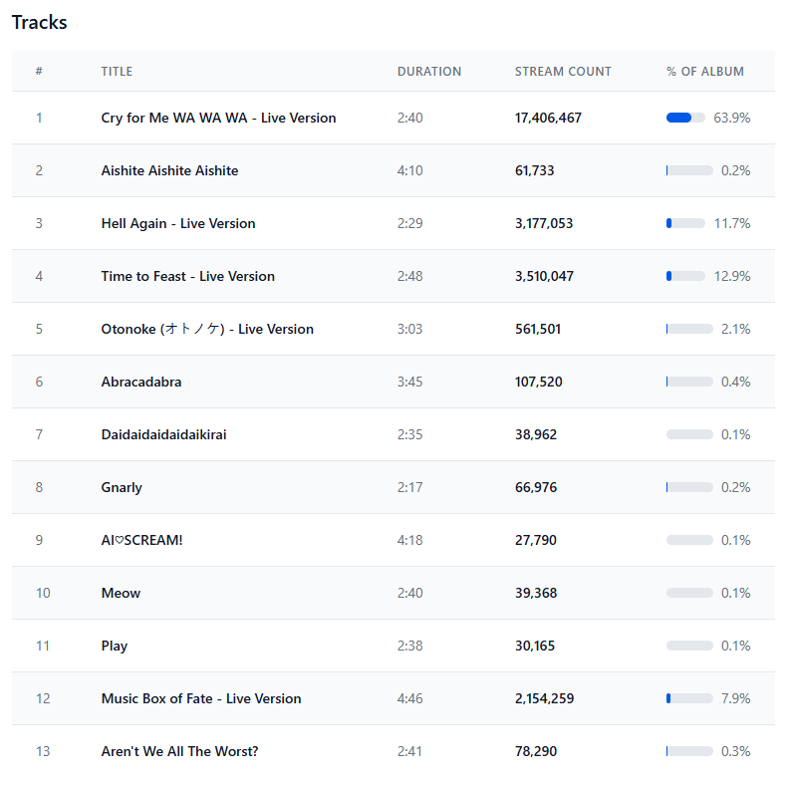Click the 7.9% percentage value
Viewport: 793px width, 785px height.
[736, 698]
